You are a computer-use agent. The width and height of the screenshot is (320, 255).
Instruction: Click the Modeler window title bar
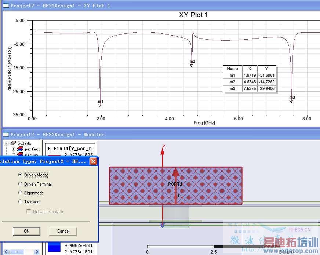tap(161, 134)
